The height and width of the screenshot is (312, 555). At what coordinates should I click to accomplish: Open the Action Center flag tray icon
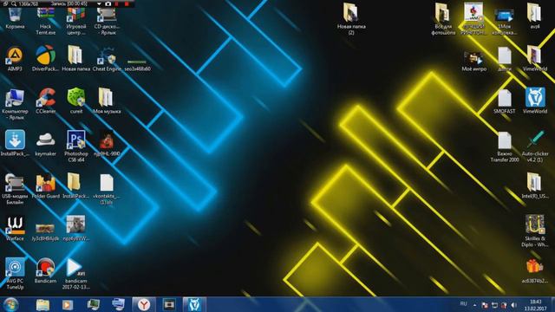pos(485,305)
